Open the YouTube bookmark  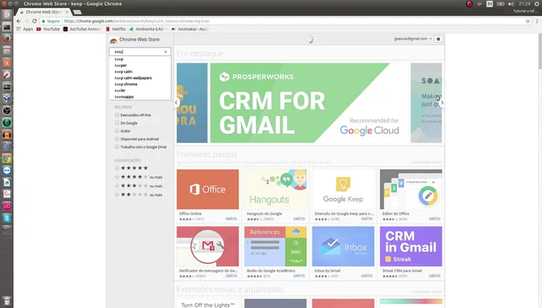point(48,29)
